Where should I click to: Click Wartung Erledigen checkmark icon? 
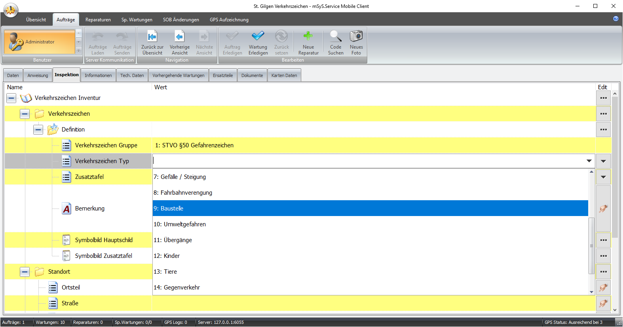pos(258,36)
